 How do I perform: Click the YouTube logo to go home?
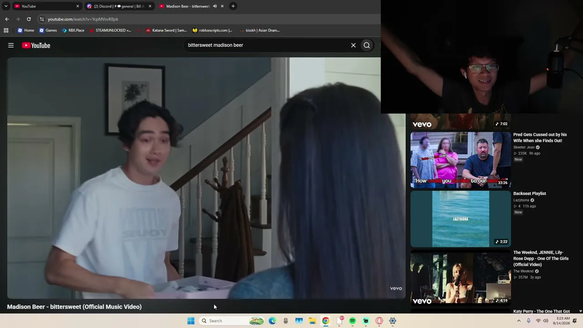[x=36, y=45]
